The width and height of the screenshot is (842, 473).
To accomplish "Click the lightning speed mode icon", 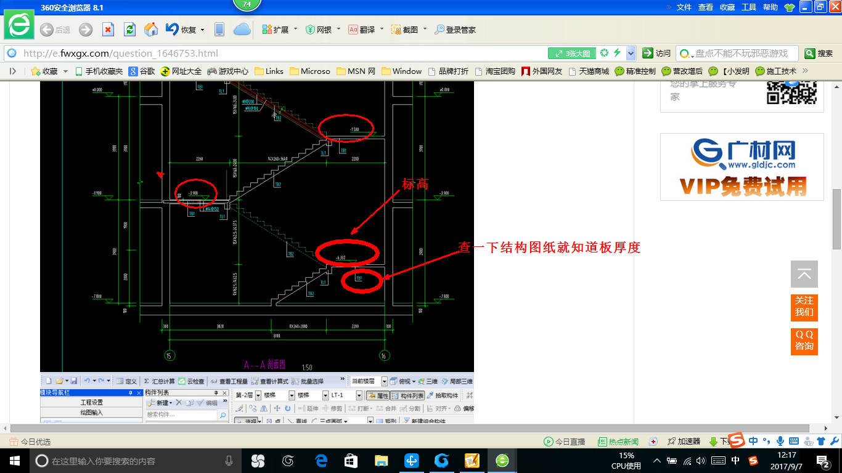I will pyautogui.click(x=617, y=53).
